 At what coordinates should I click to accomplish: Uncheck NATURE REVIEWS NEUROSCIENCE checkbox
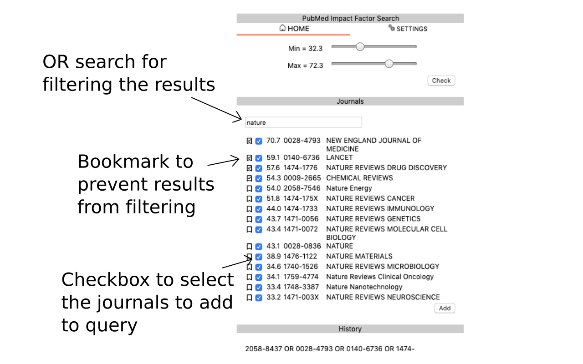259,298
